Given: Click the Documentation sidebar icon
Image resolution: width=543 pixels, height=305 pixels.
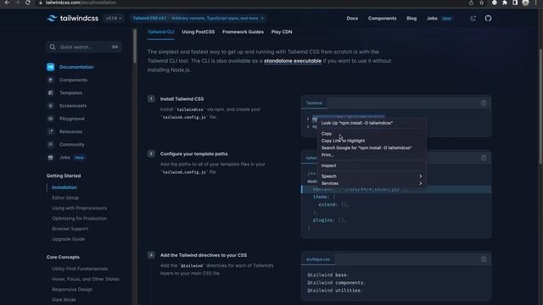Looking at the screenshot, I should point(51,67).
